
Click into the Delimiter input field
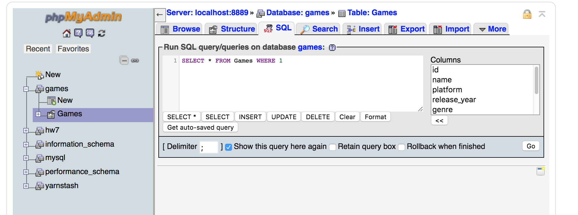click(209, 147)
